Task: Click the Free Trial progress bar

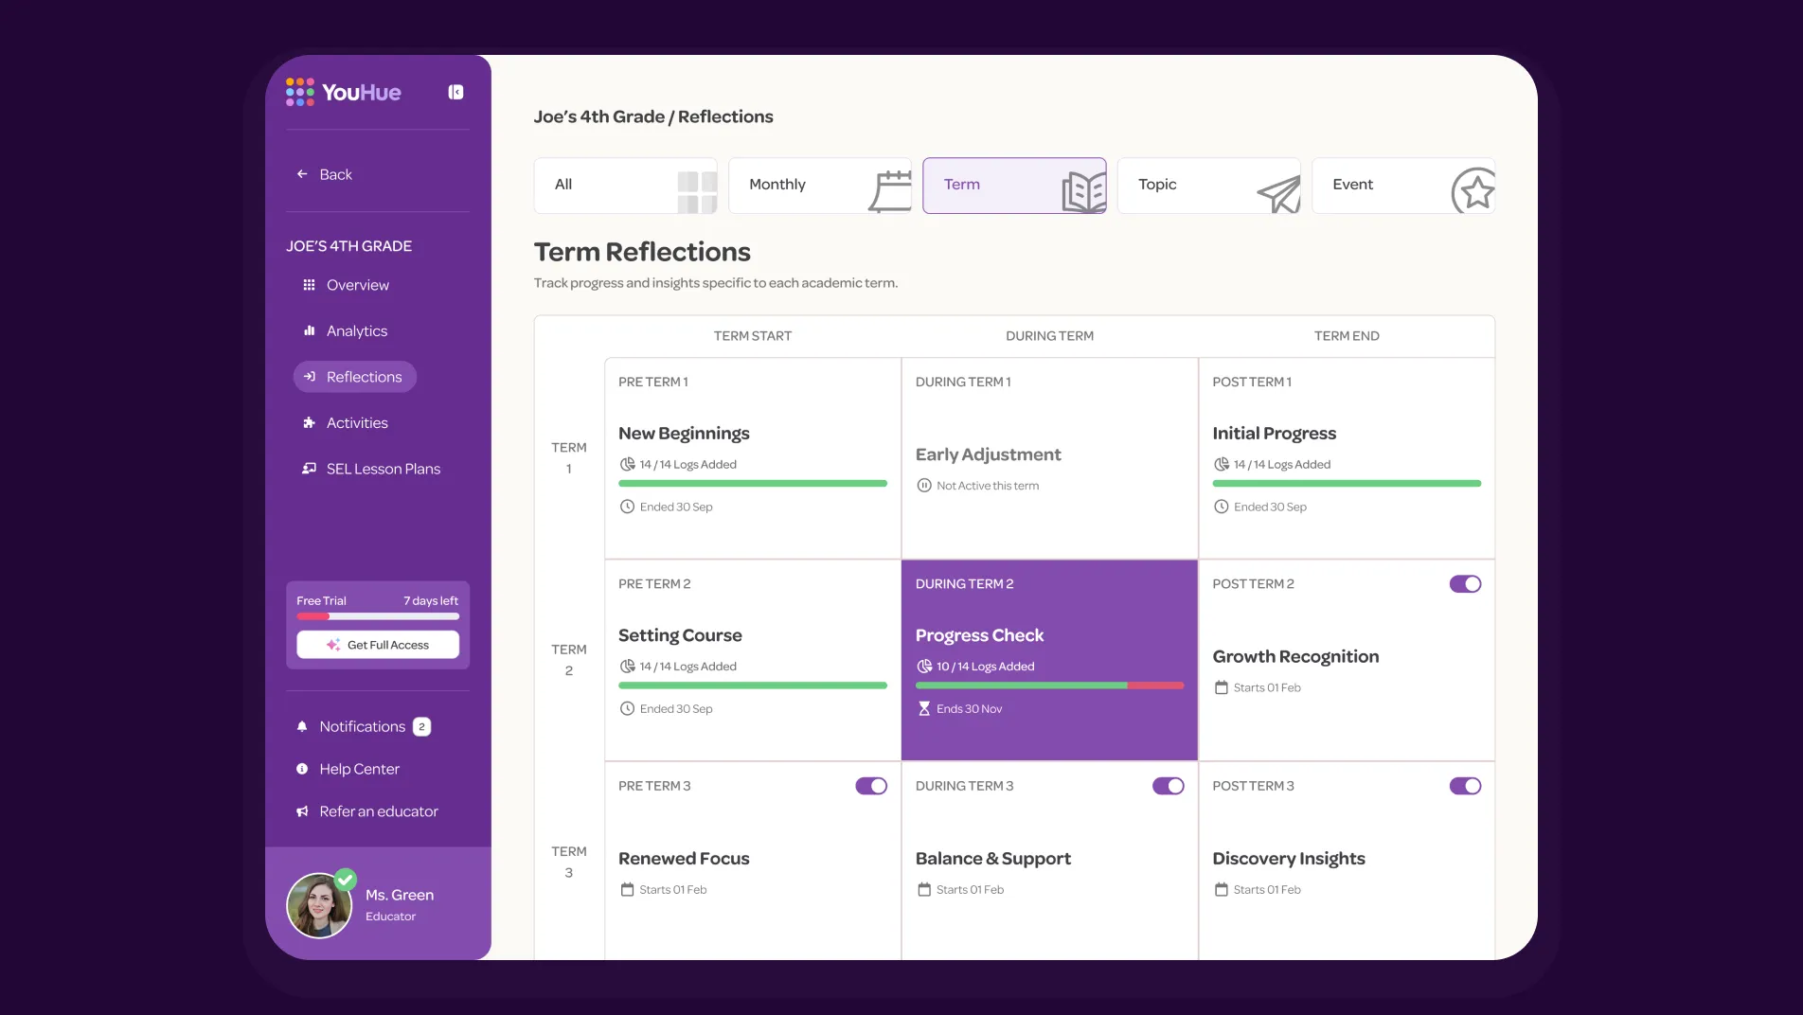Action: pos(378,616)
